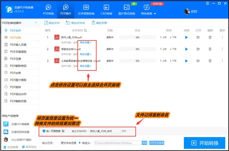
Task: Select the 自定义 output radio button
Action: coord(79,143)
